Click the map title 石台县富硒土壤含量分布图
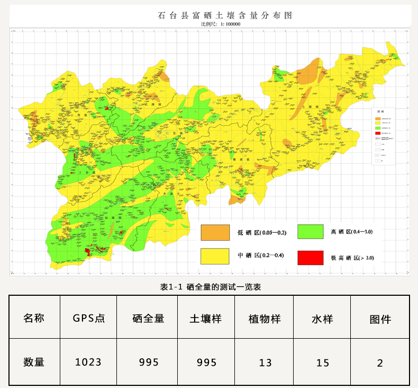 coord(225,16)
